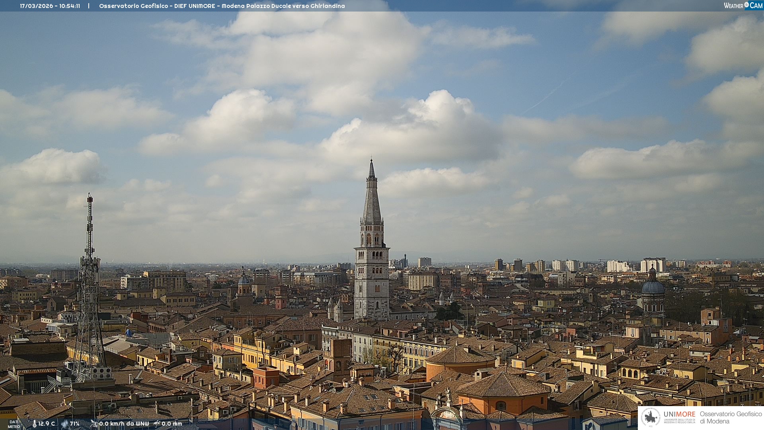Click the 0.0 mm rainfall value
The width and height of the screenshot is (764, 430).
(172, 424)
